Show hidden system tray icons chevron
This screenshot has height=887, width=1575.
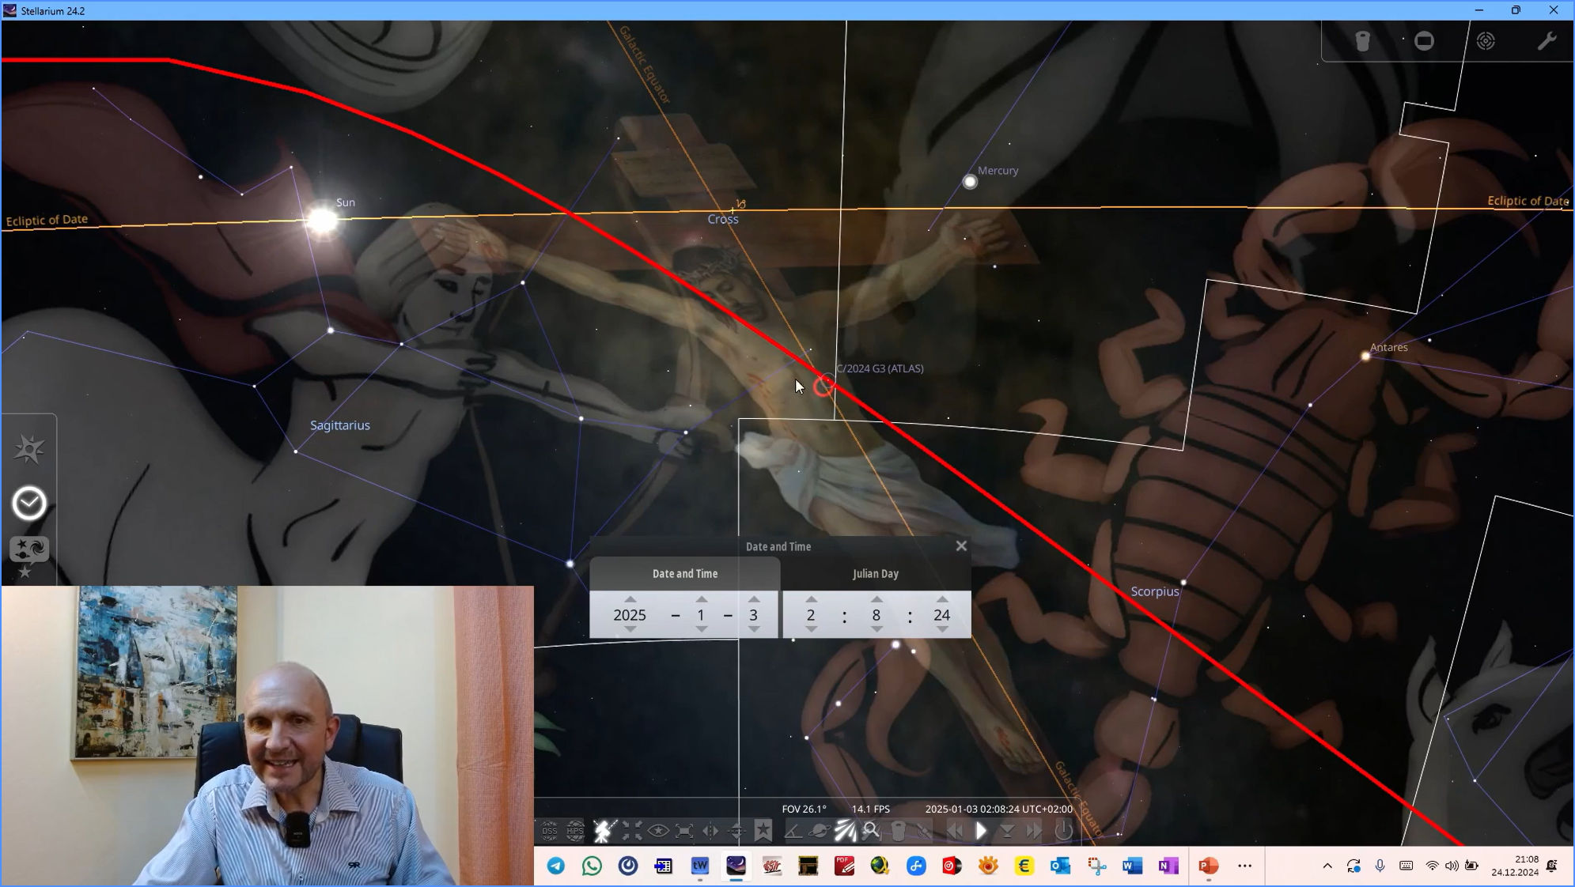point(1327,866)
